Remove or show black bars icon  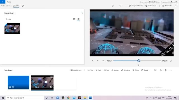pyautogui.click(x=155, y=70)
